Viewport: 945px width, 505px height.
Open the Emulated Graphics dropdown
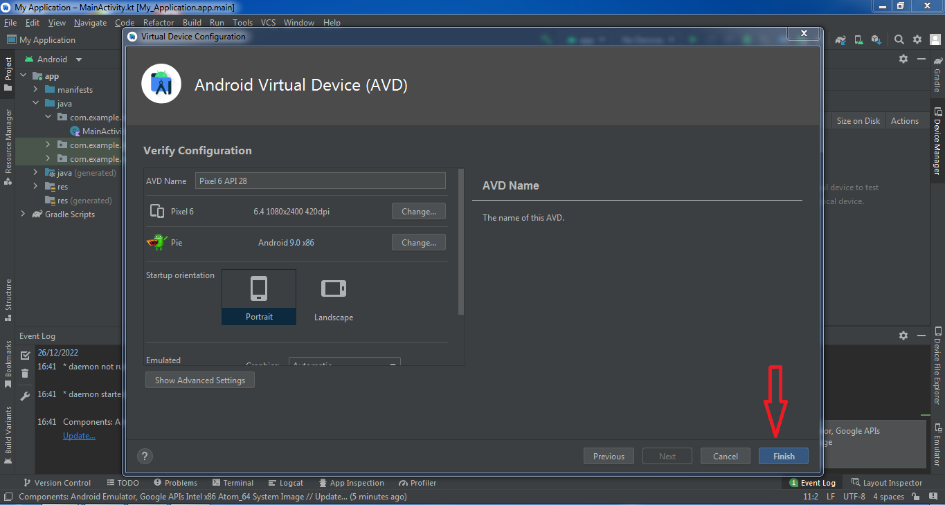pos(345,363)
